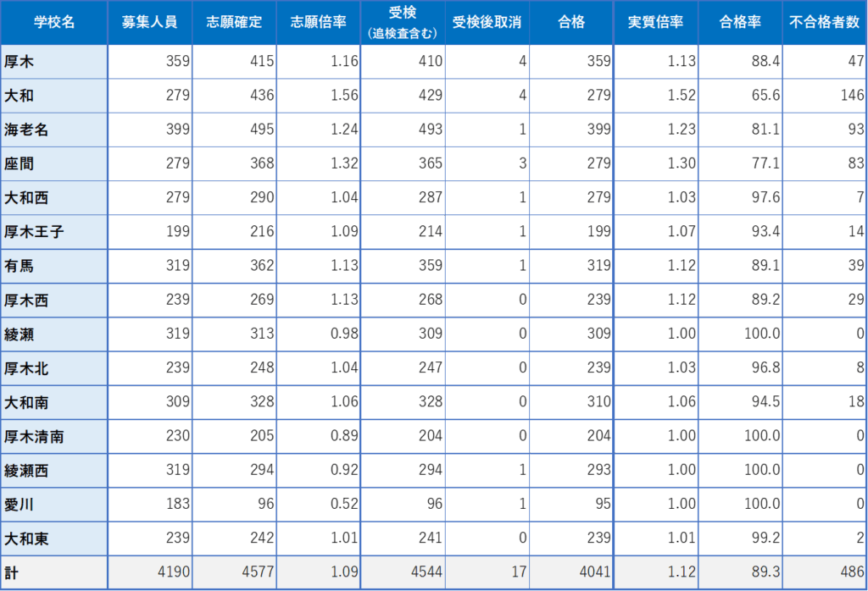868x591 pixels.
Task: Click 厚木北's 志願確定 value 248
Action: [x=262, y=367]
